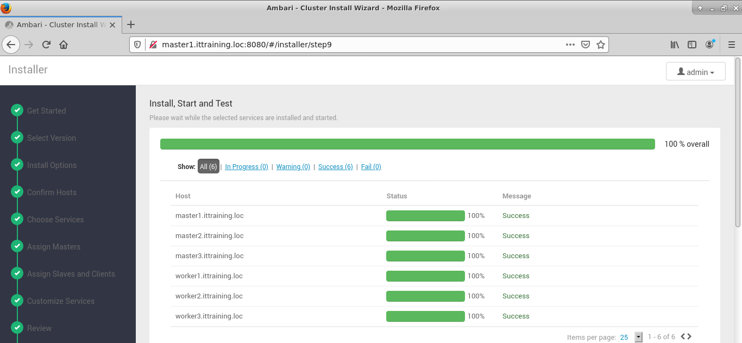Expand the admin user dropdown
This screenshot has height=343, width=742.
695,72
